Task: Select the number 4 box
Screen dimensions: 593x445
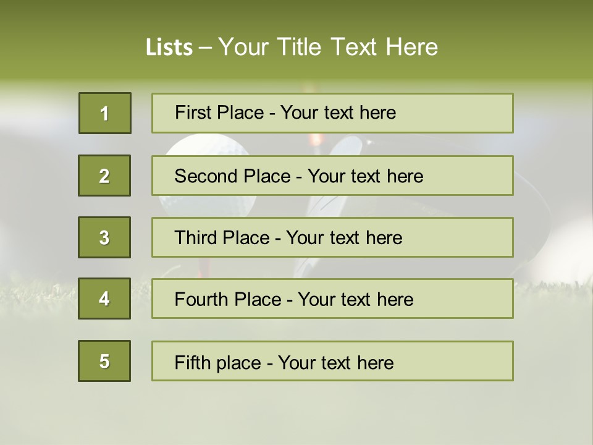Action: (104, 299)
